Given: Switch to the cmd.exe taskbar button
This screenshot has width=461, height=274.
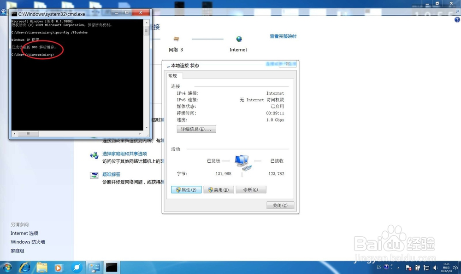Looking at the screenshot, I should coord(112,267).
